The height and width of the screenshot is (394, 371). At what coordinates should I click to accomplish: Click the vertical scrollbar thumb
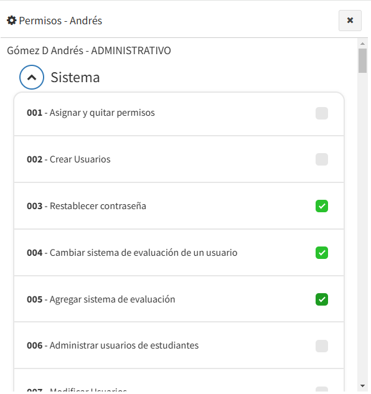coord(362,60)
